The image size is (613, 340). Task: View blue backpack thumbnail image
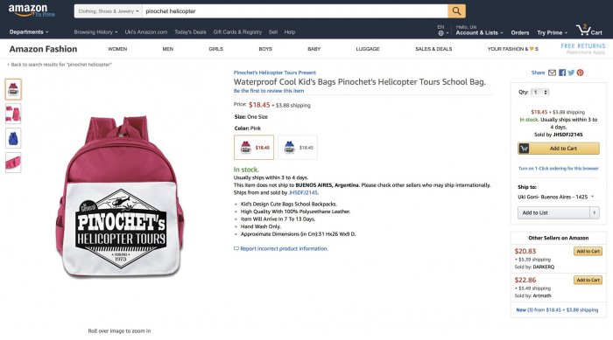click(13, 138)
